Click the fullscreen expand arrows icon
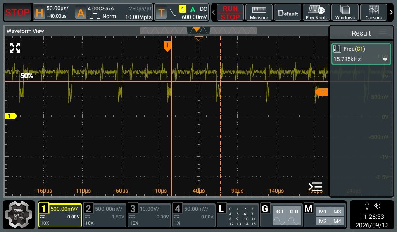This screenshot has height=232, width=397. [15, 48]
